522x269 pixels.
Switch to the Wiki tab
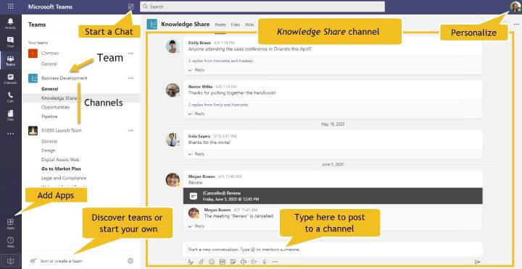(x=249, y=25)
